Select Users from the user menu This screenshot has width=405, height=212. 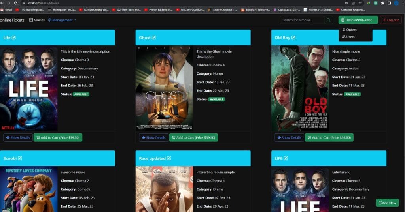click(x=348, y=37)
